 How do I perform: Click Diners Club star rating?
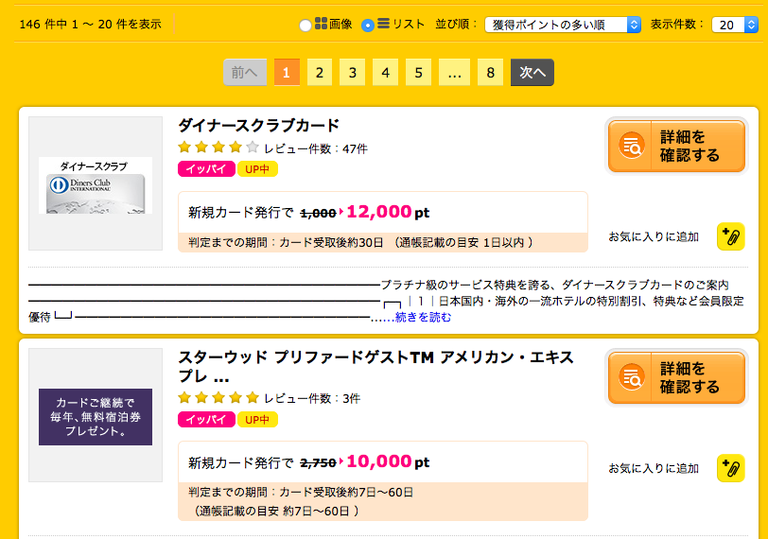point(218,147)
